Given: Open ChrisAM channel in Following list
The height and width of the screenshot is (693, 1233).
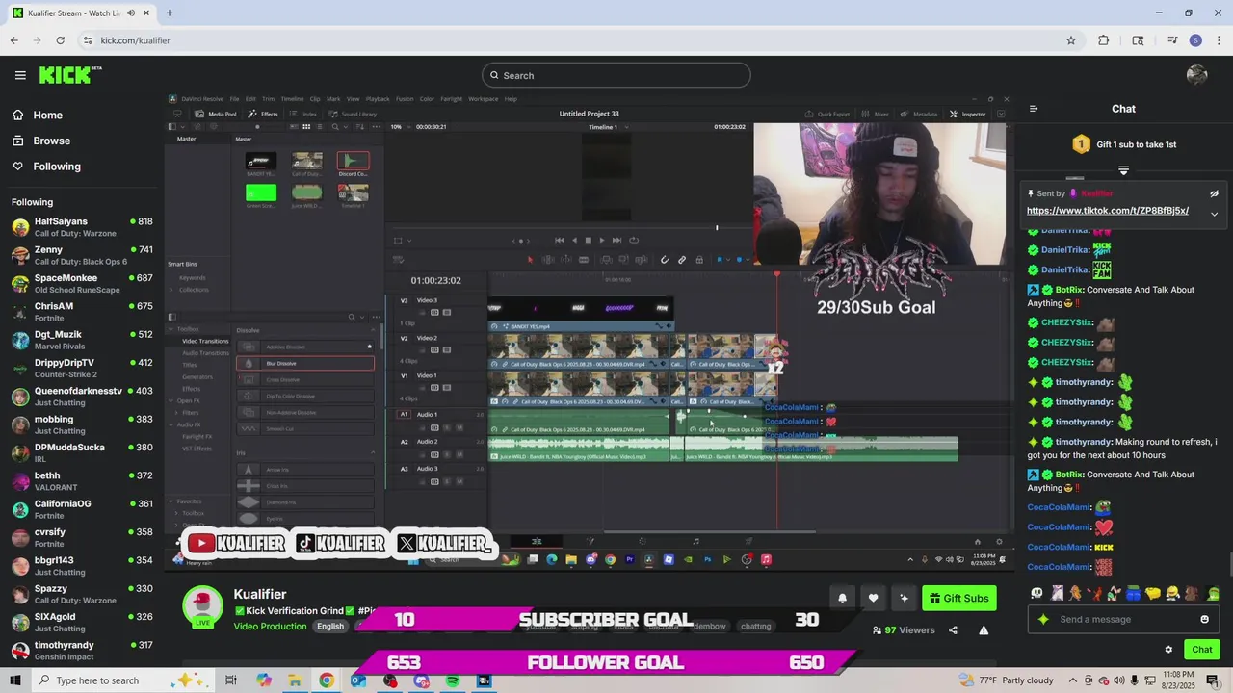Looking at the screenshot, I should [82, 312].
